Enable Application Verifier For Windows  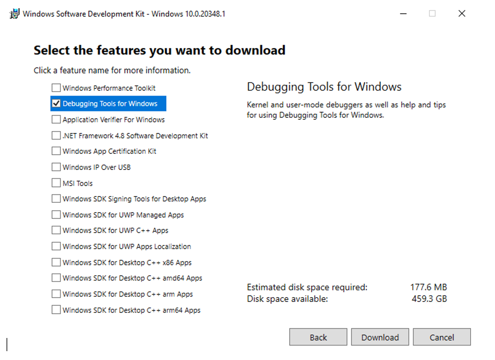[x=56, y=119]
